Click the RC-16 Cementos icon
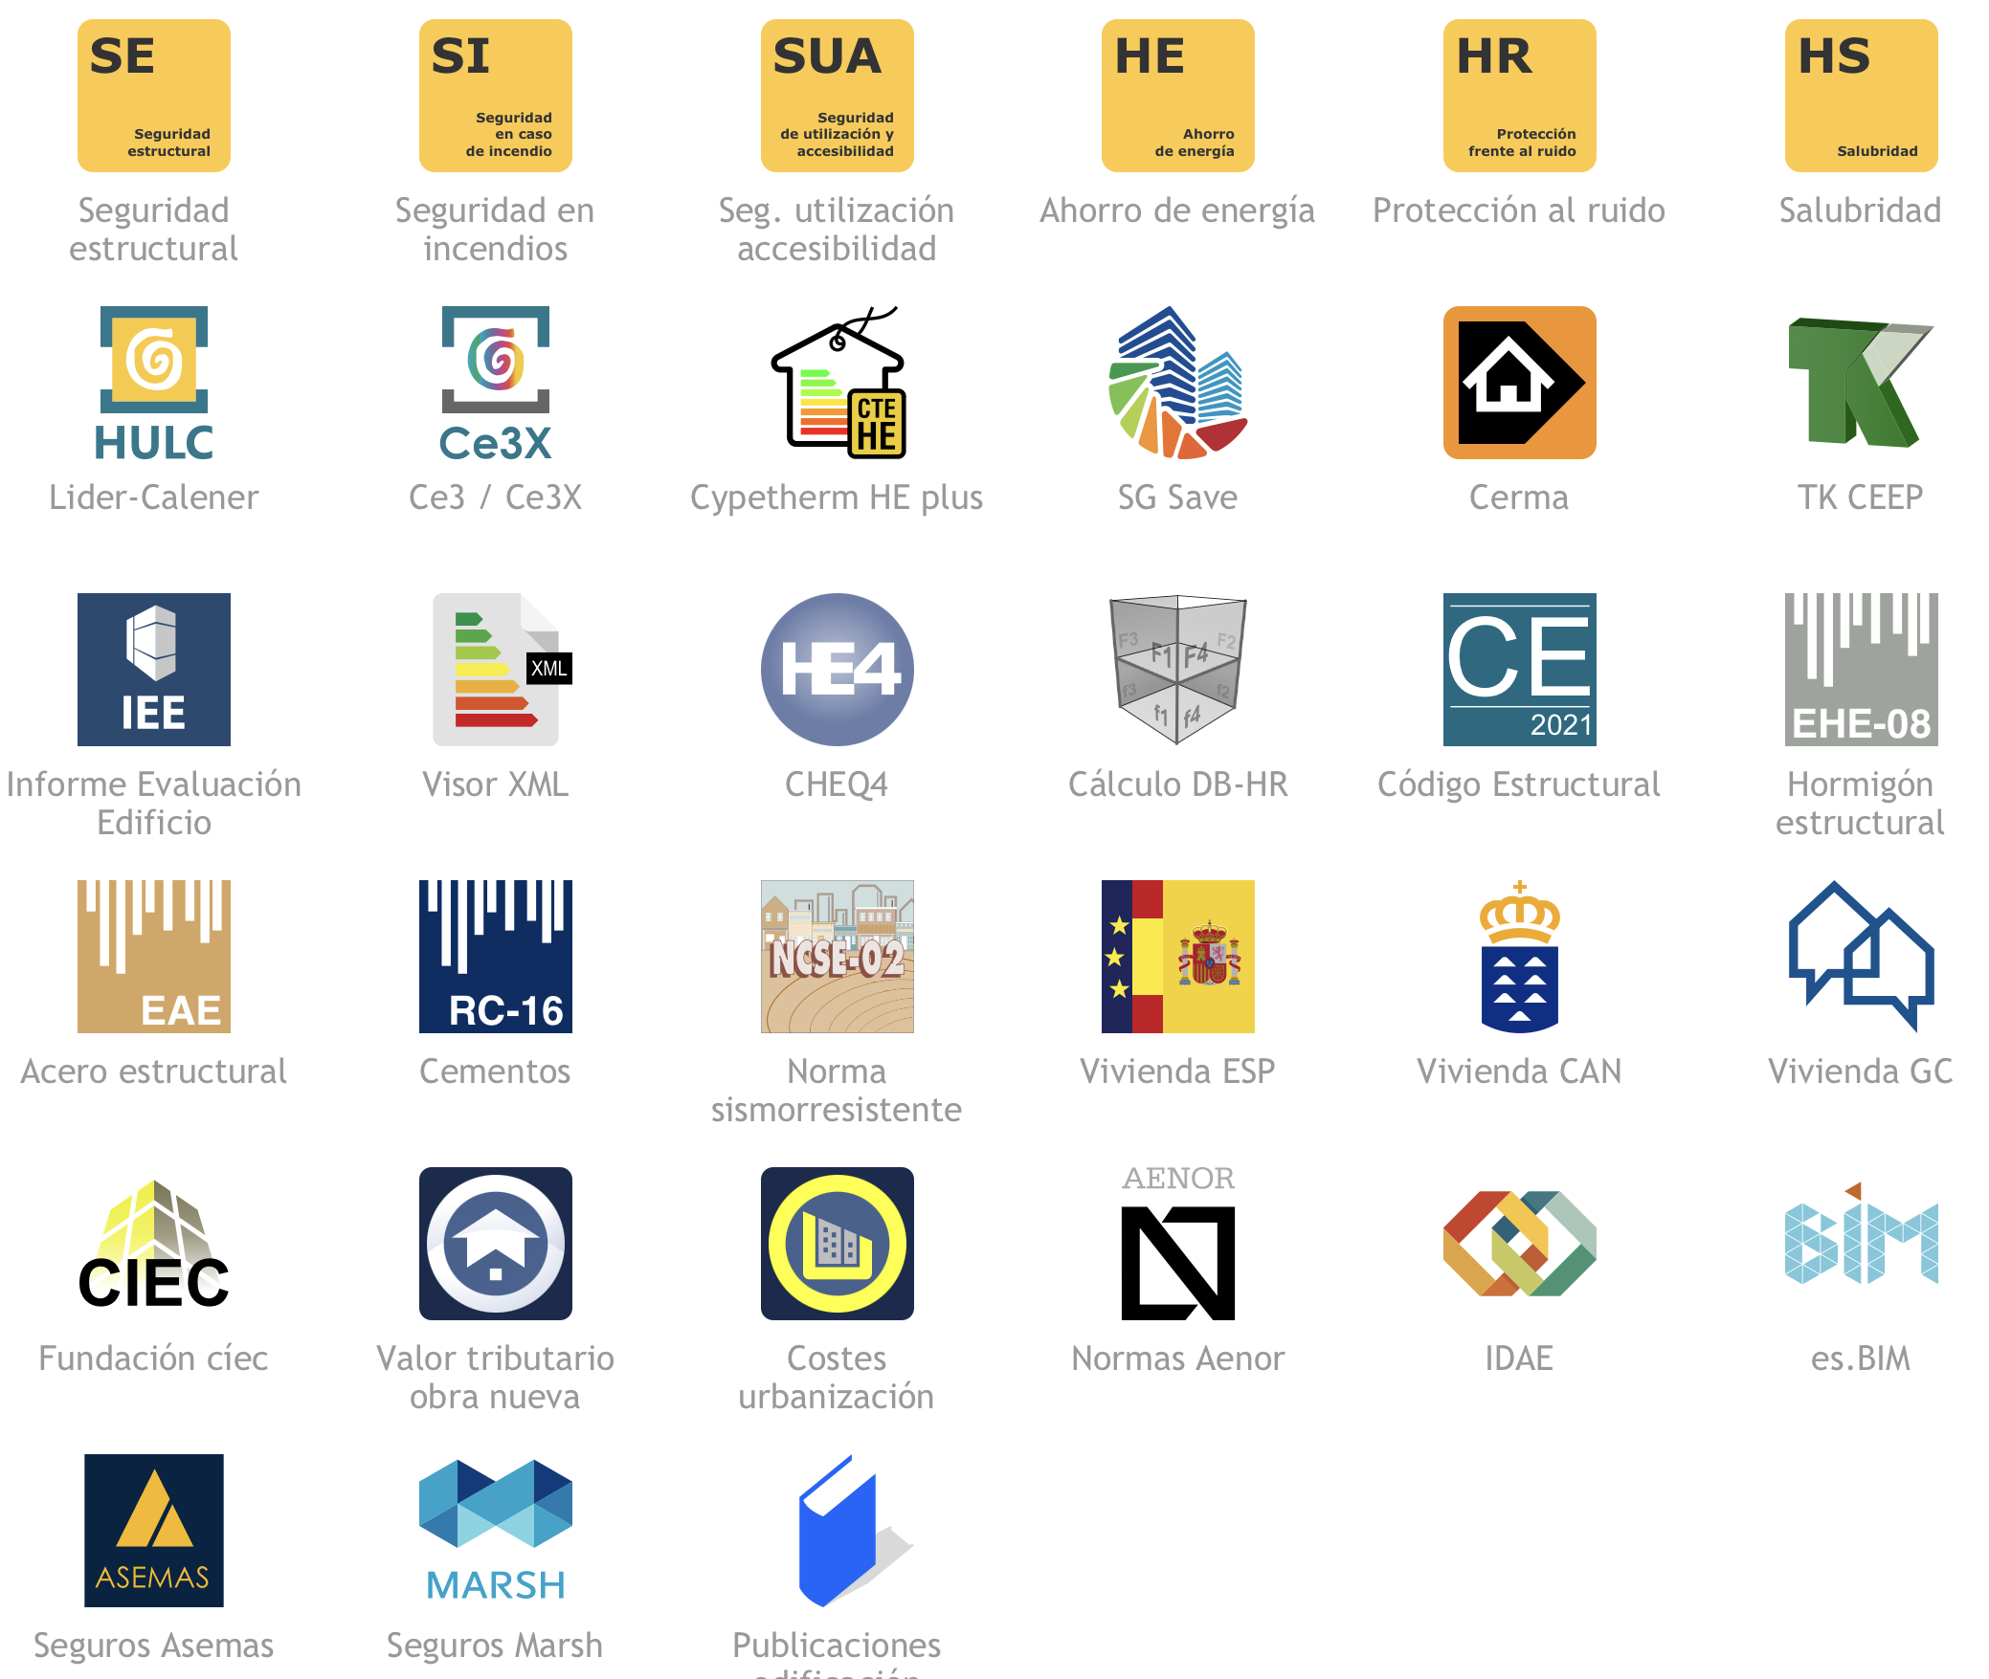 [495, 957]
